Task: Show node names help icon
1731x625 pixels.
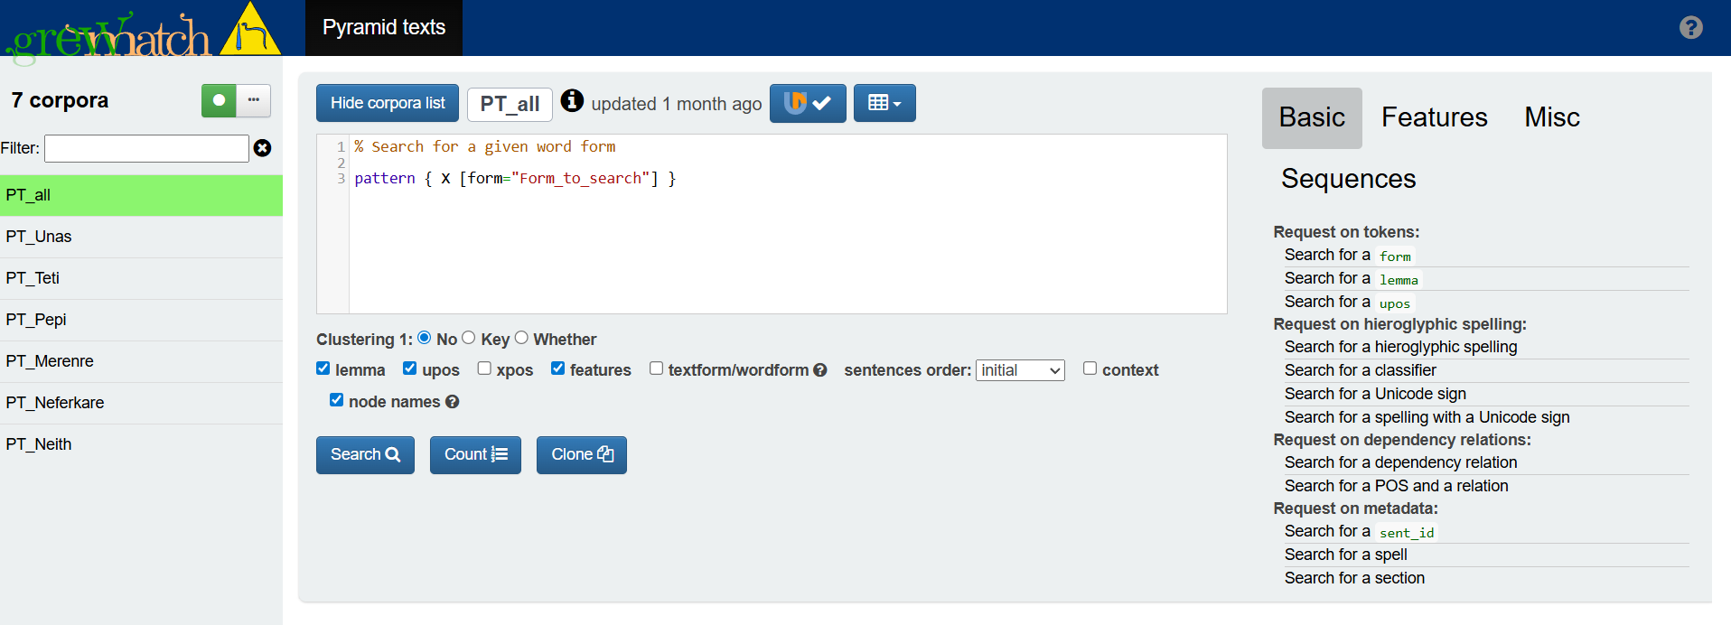Action: tap(453, 402)
